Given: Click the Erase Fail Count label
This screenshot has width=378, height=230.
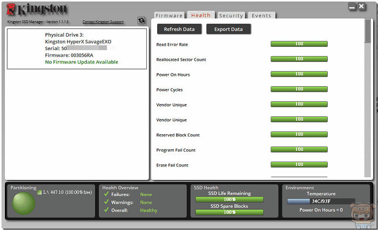Looking at the screenshot, I should pyautogui.click(x=172, y=165).
